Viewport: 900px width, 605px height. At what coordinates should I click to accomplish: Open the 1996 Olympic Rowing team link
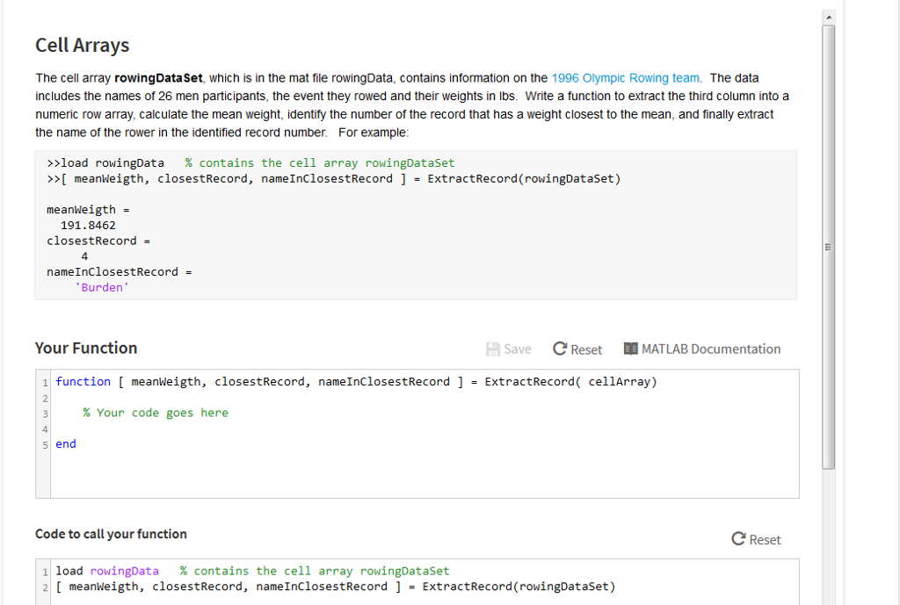[x=626, y=77]
